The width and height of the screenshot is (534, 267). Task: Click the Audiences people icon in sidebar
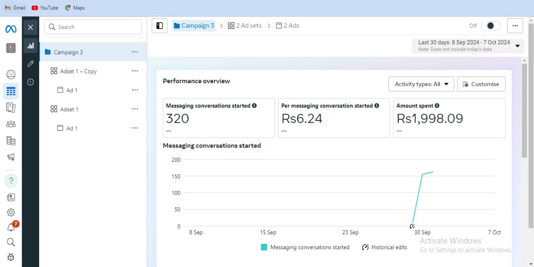pyautogui.click(x=11, y=124)
